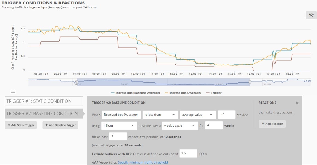Screen dimensions: 317x165
Task: Expand the 'is less than' dropdown
Action: [x=160, y=115]
